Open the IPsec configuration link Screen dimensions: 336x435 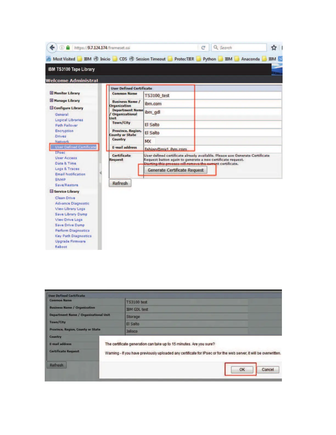pos(60,152)
